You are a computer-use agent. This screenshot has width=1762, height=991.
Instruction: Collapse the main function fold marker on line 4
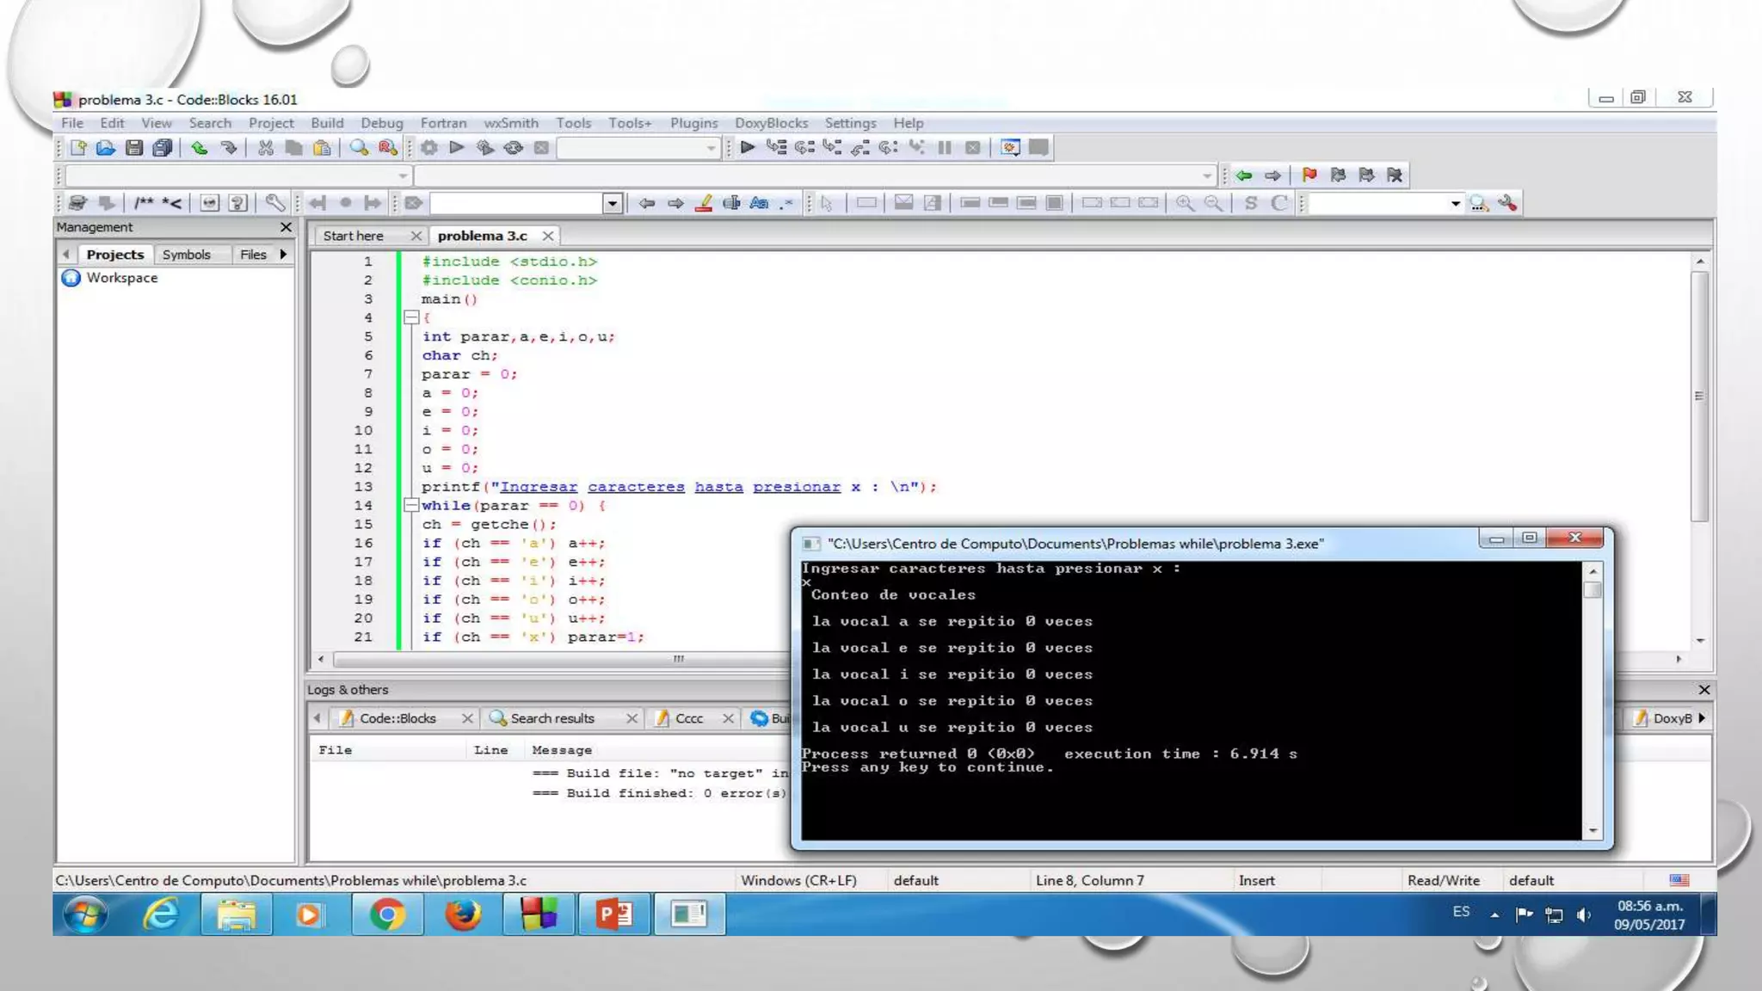click(x=411, y=318)
